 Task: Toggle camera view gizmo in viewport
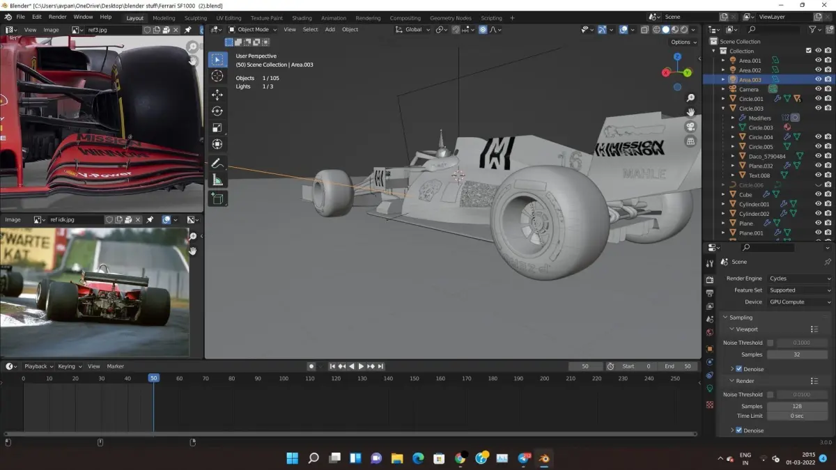[x=690, y=127]
